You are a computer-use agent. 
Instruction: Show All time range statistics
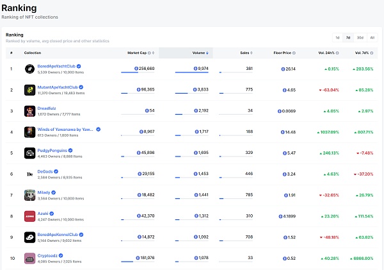(x=372, y=38)
